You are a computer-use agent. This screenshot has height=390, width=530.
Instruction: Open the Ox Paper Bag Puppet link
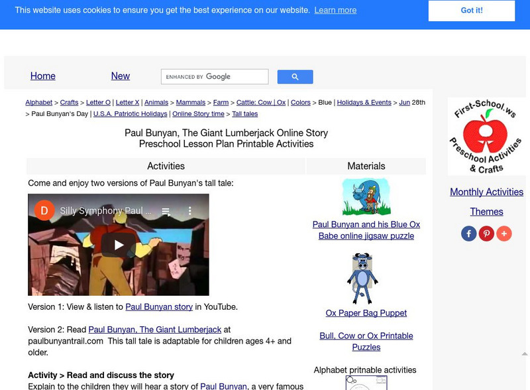[x=366, y=313]
